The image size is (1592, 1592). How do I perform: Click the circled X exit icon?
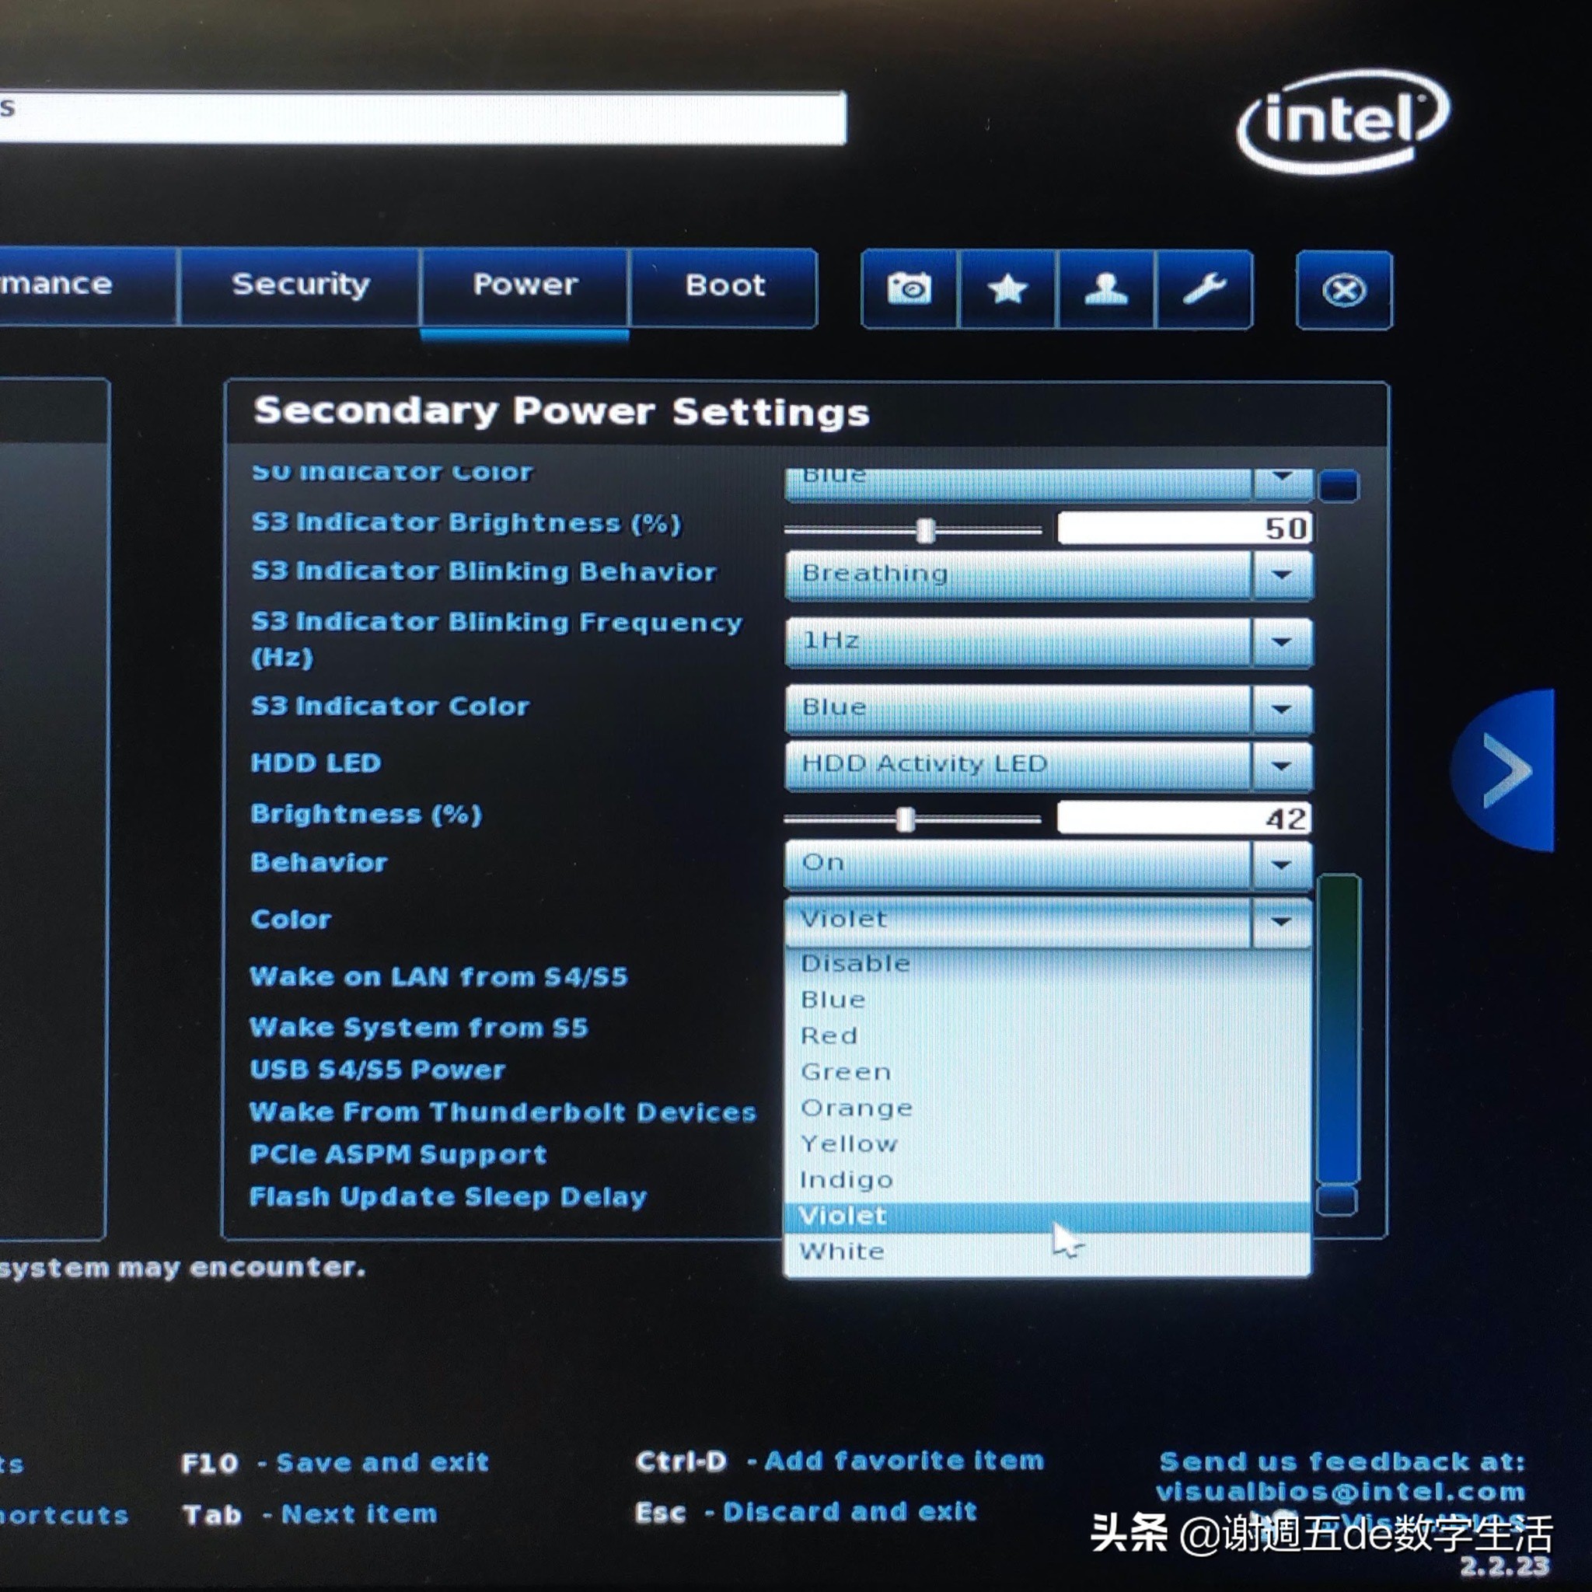click(x=1343, y=290)
